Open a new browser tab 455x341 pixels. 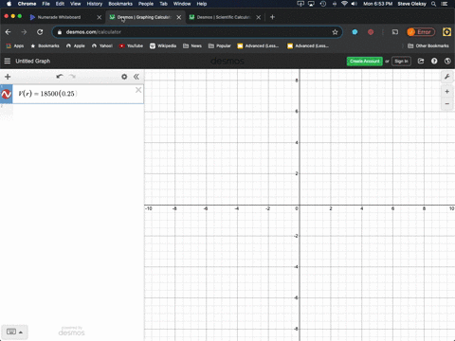point(272,17)
